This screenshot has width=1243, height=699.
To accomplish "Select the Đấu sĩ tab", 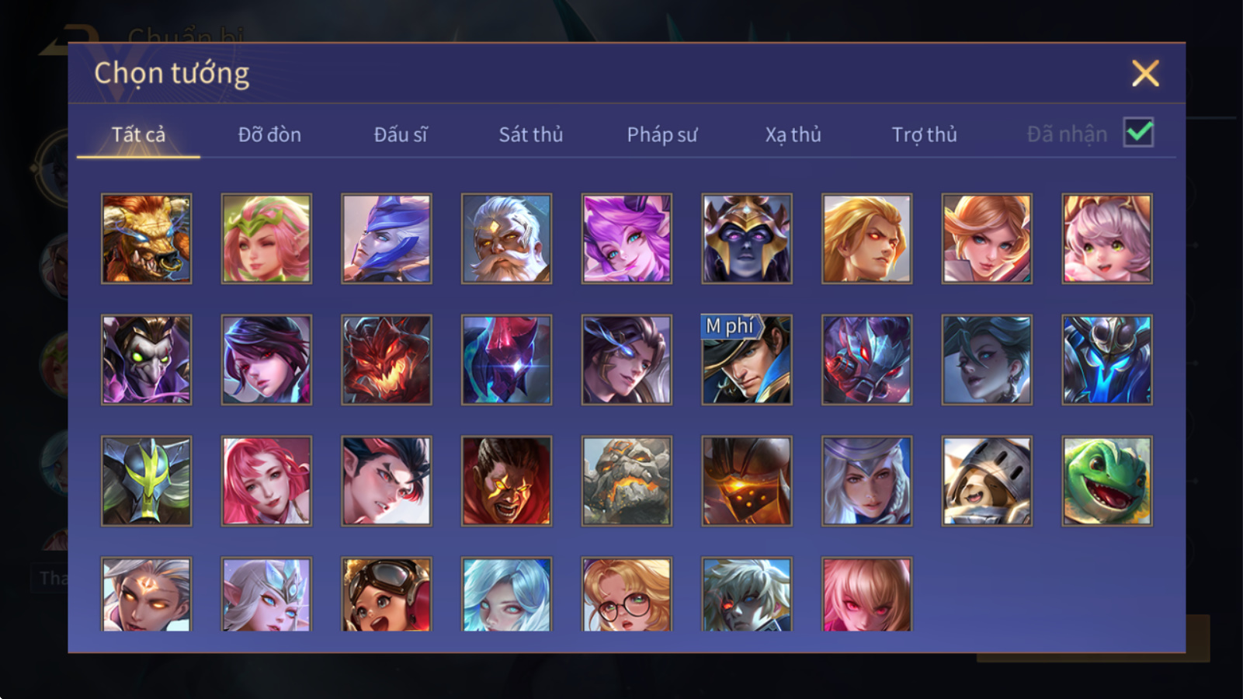I will (x=401, y=134).
